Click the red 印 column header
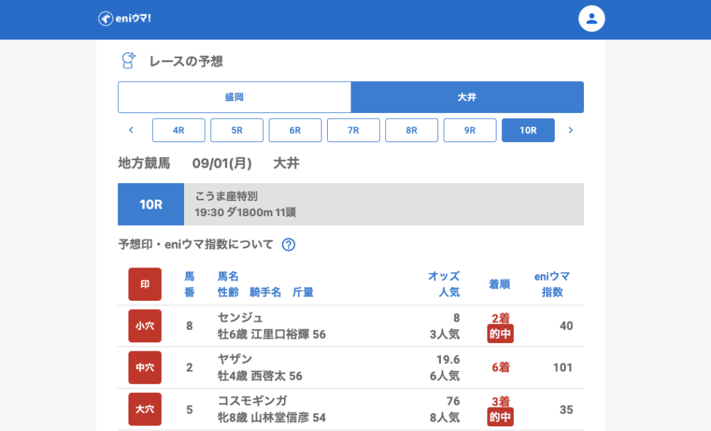Screen dimensions: 711x431 pos(144,284)
